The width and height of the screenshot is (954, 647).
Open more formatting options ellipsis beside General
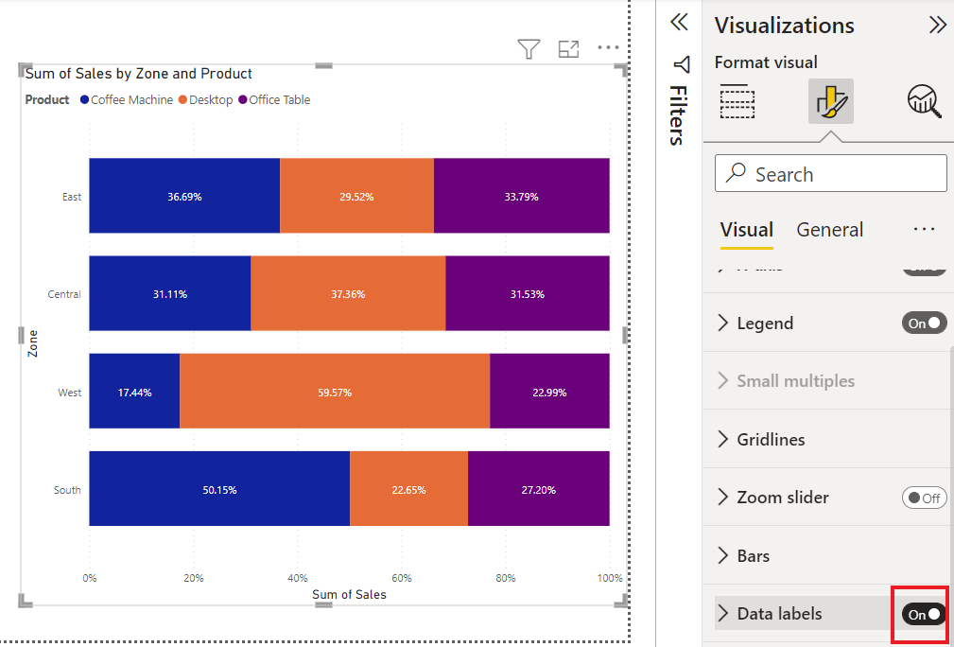[x=924, y=229]
